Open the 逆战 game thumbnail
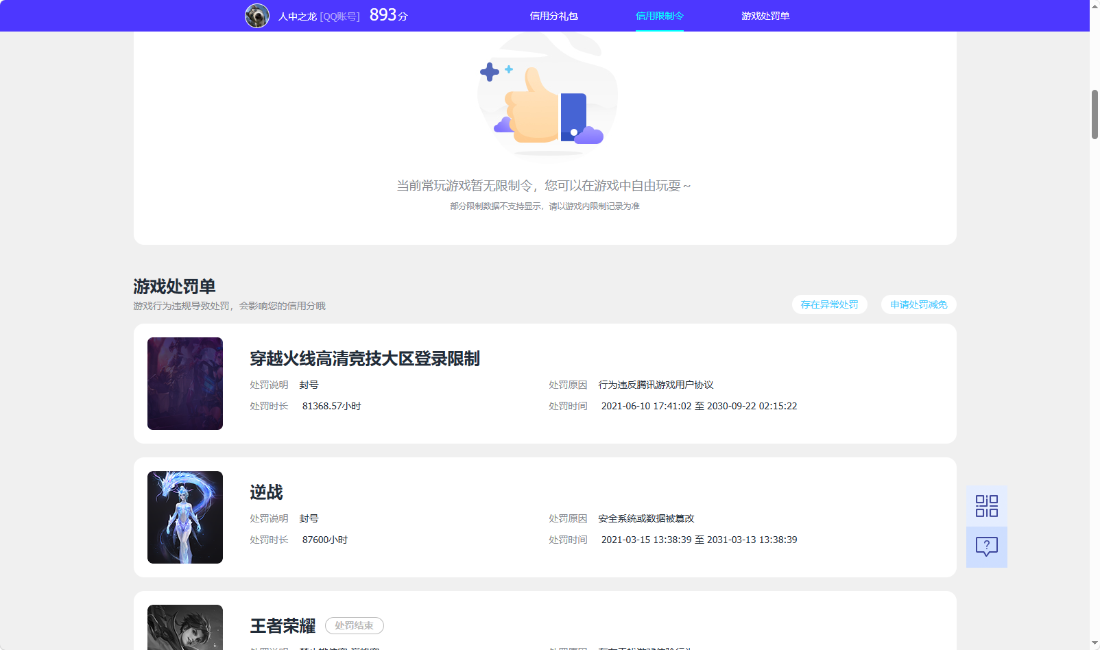The height and width of the screenshot is (650, 1100). tap(185, 517)
